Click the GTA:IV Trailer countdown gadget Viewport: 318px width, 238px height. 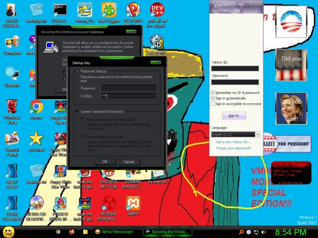pos(291,173)
